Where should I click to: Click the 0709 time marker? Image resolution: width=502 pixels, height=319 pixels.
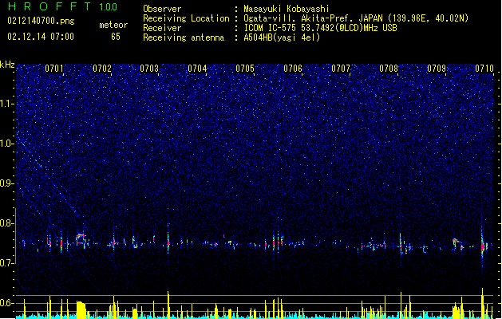pos(437,69)
